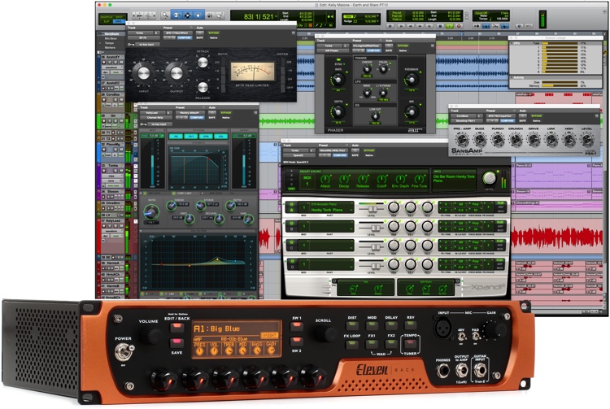Collapse the CPU section in System Usage
610x409 pixels.
pos(512,43)
